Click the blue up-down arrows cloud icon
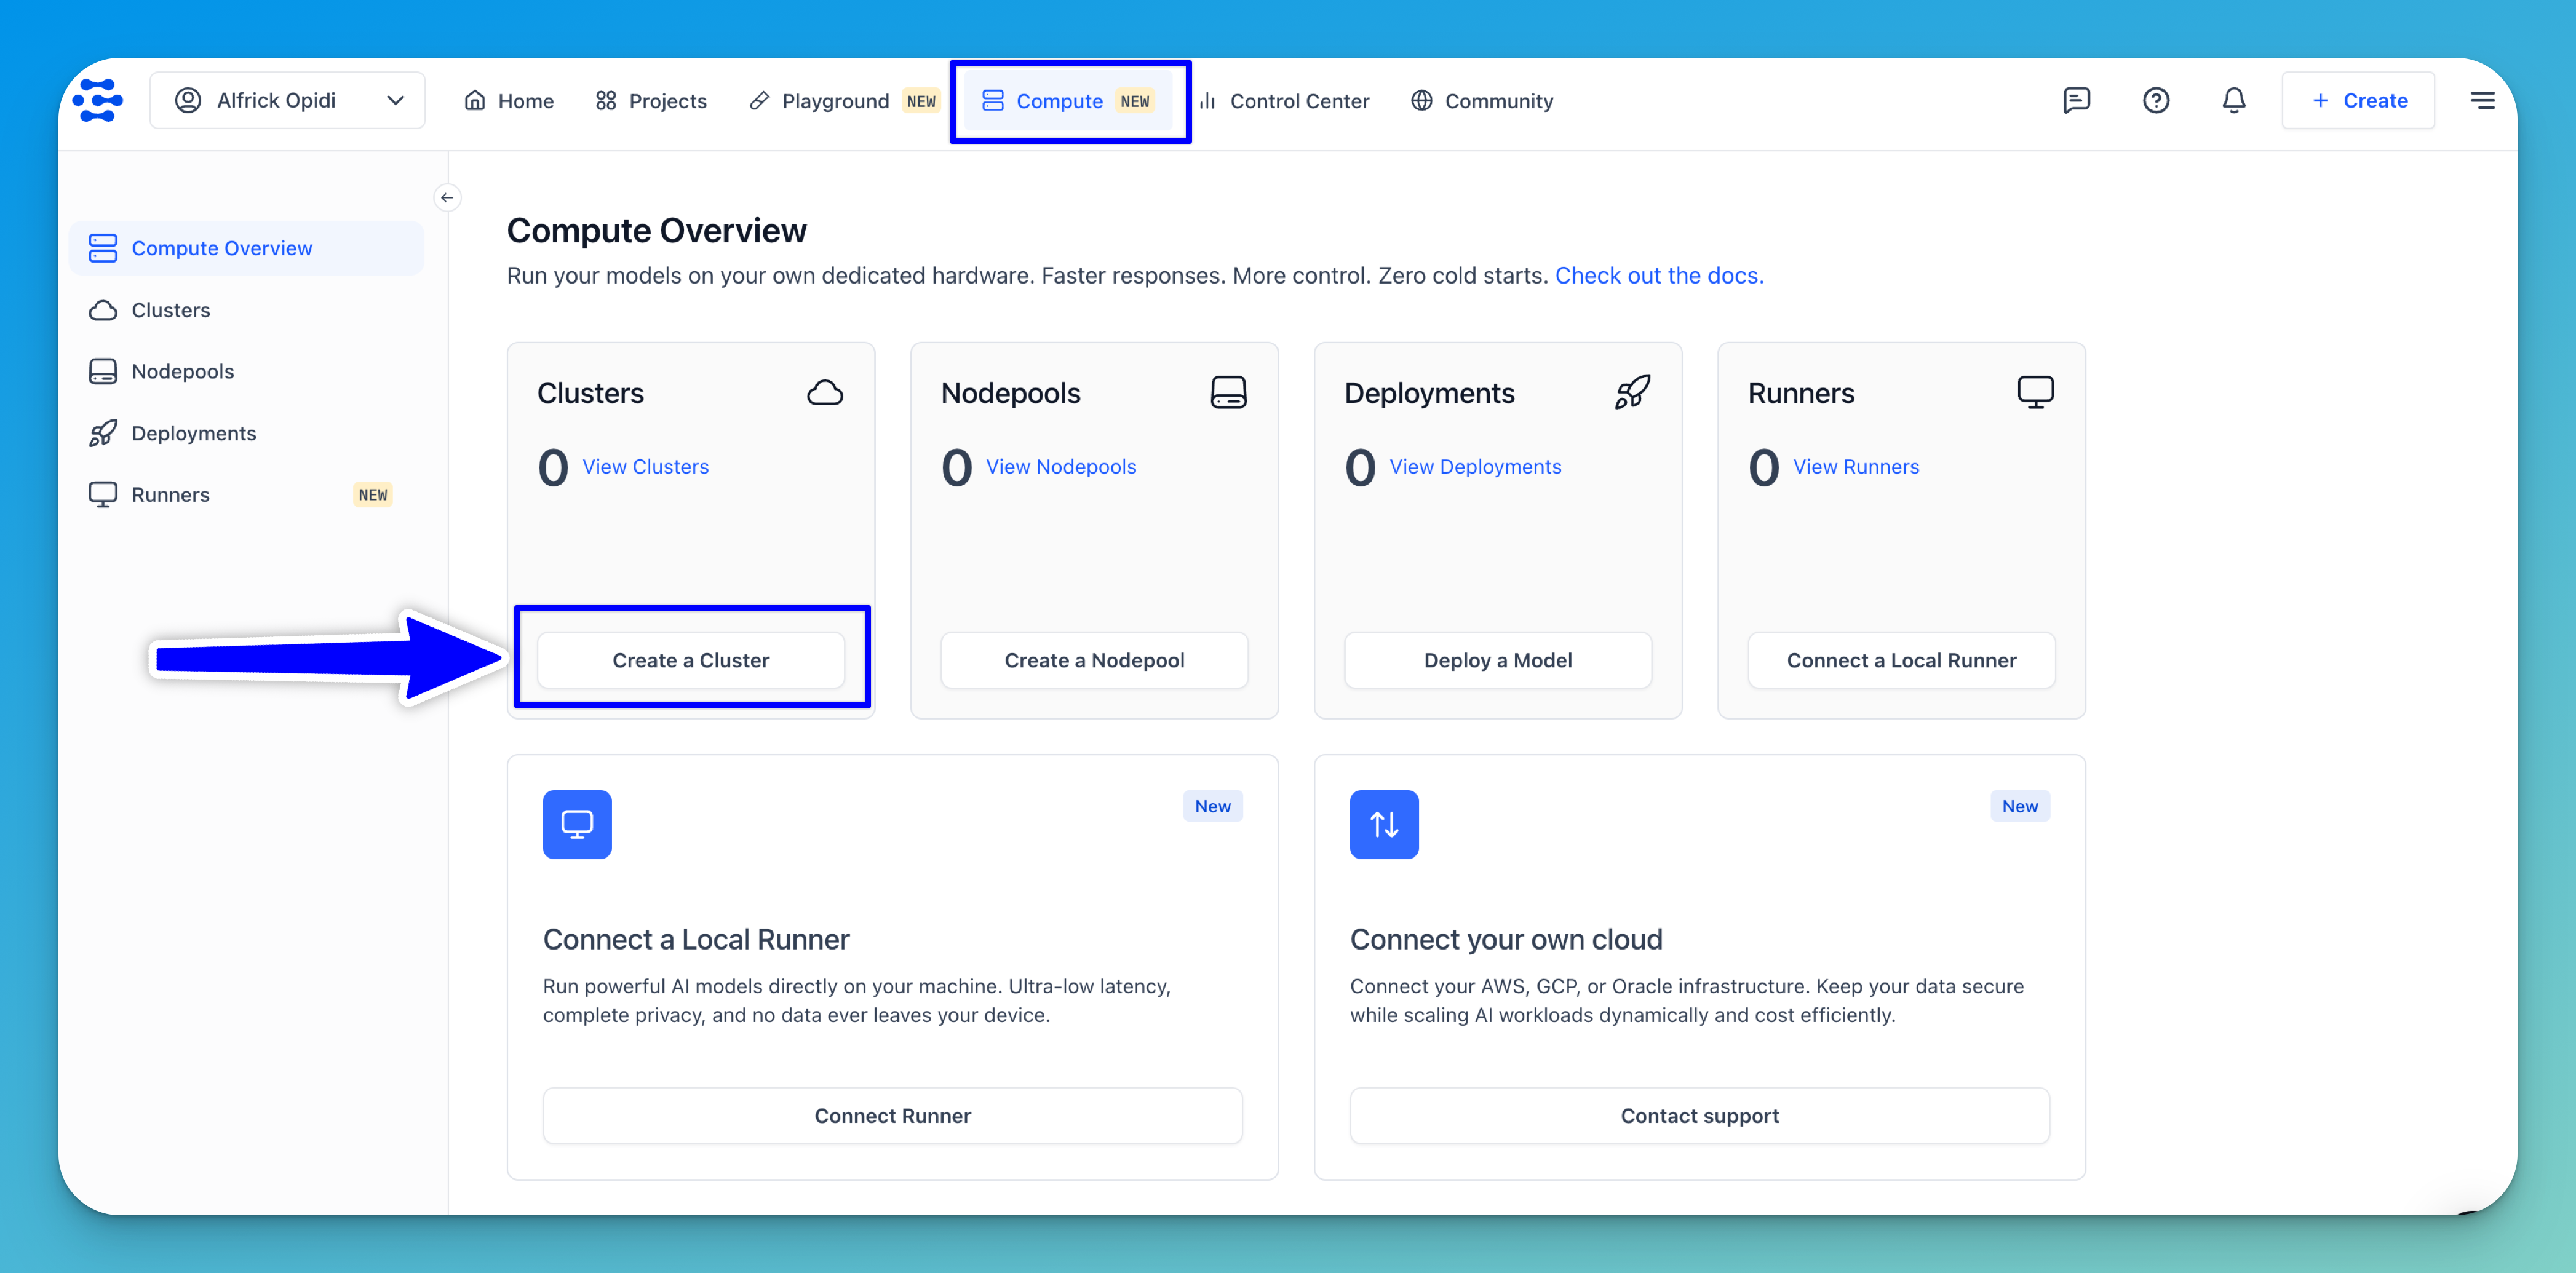Screen dimensions: 2576x1273 (1384, 825)
